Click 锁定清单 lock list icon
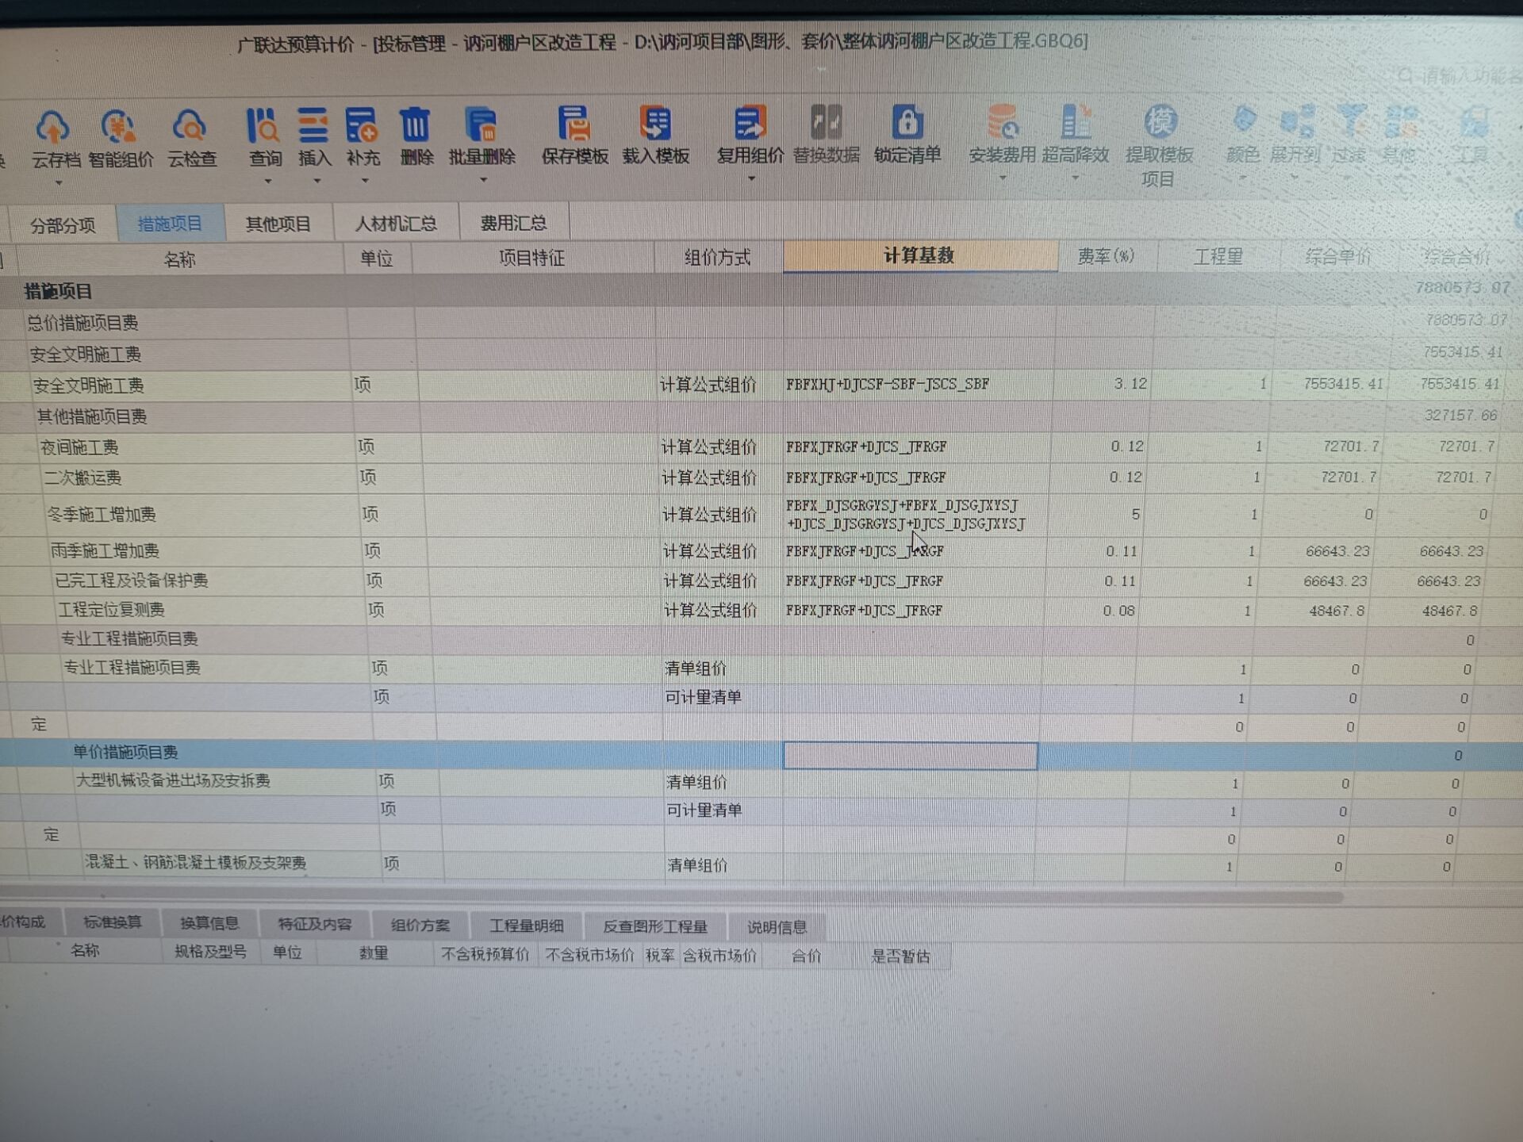1523x1142 pixels. click(x=907, y=122)
